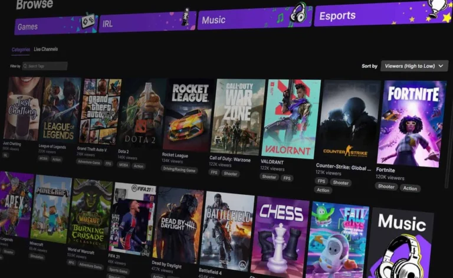453x278 pixels.
Task: Open the Fall Guys cover art
Action: (337, 240)
